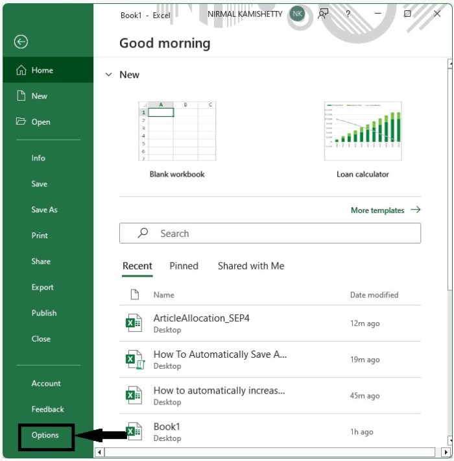Click the vertical scrollbar thumb
Image resolution: width=454 pixels, height=461 pixels.
[x=450, y=179]
